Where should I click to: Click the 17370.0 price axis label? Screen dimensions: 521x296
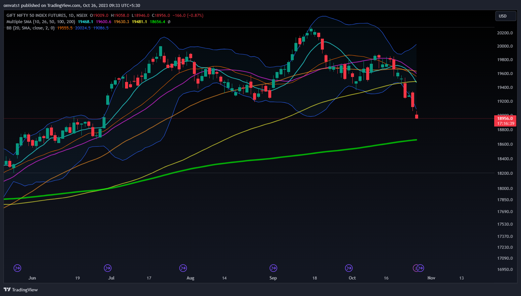[505, 237]
